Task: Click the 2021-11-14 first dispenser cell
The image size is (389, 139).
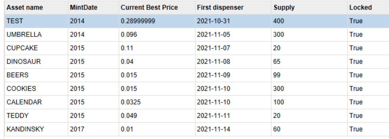Action: pyautogui.click(x=233, y=129)
